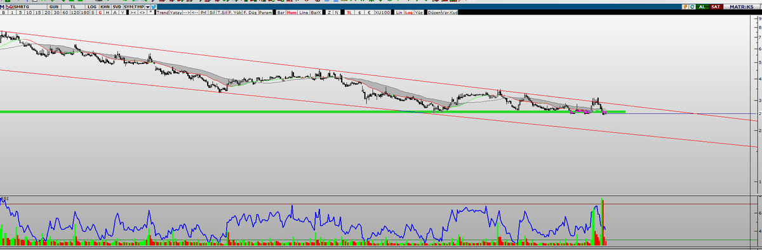
Task: Click the M icon beside SMRTG
Action: 3,7
